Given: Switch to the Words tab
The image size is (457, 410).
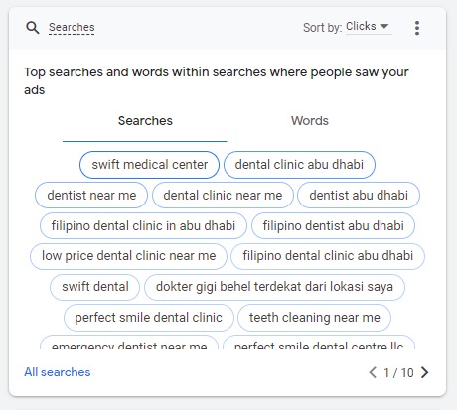Looking at the screenshot, I should point(310,121).
